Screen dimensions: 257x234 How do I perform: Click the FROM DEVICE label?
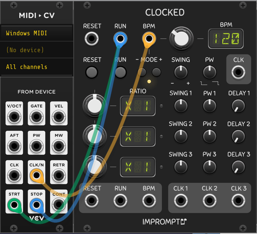tap(37, 92)
